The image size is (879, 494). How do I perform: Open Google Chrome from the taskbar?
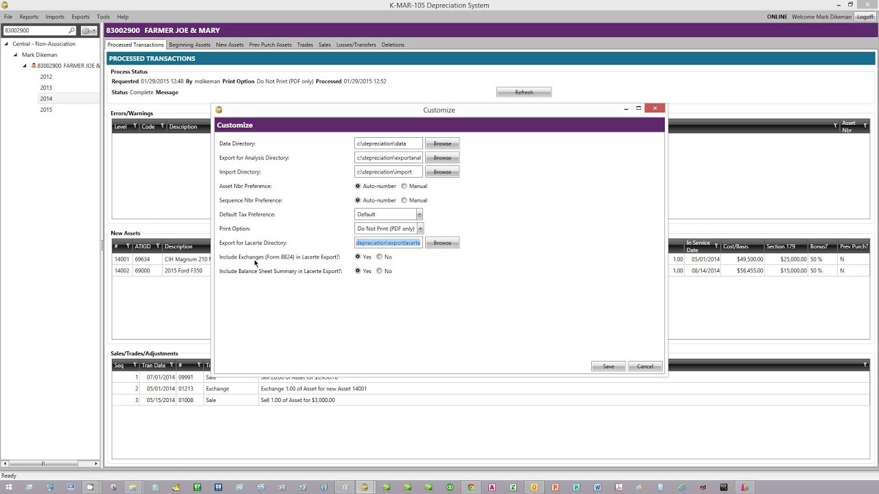click(x=471, y=487)
